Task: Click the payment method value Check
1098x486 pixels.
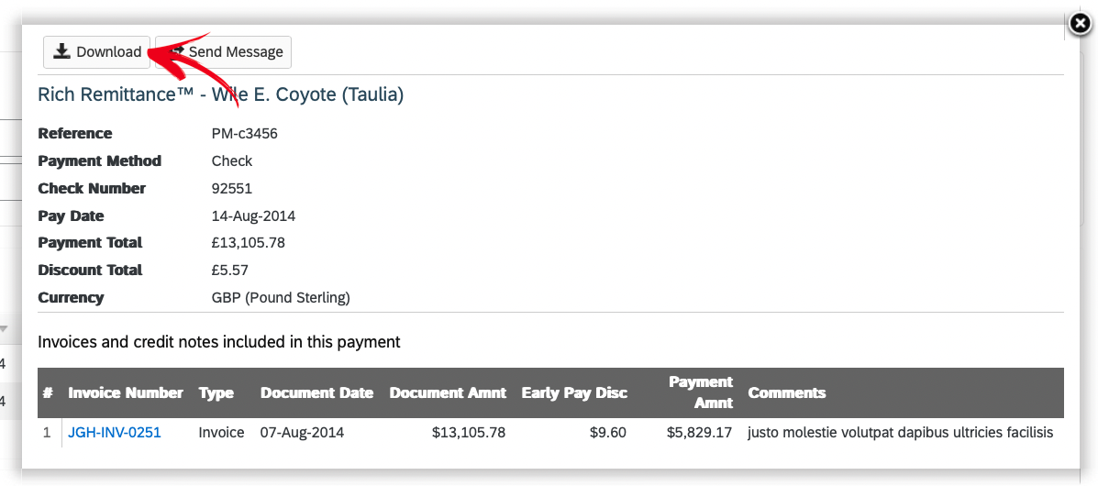Action: point(232,161)
